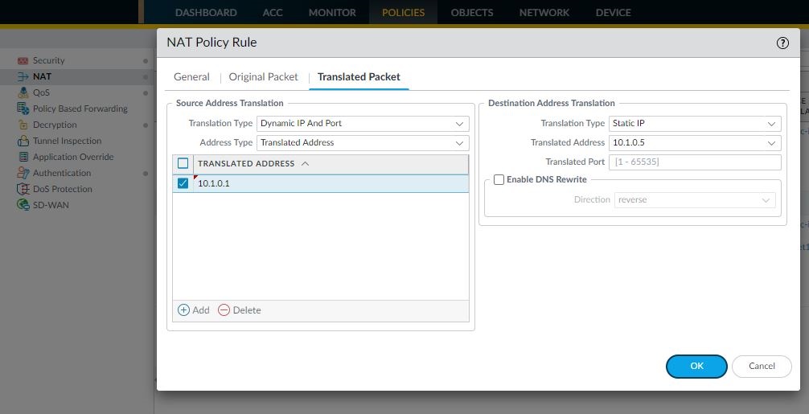Sort by the Translated Address column arrow
Screen dimensions: 809x414
pos(305,163)
